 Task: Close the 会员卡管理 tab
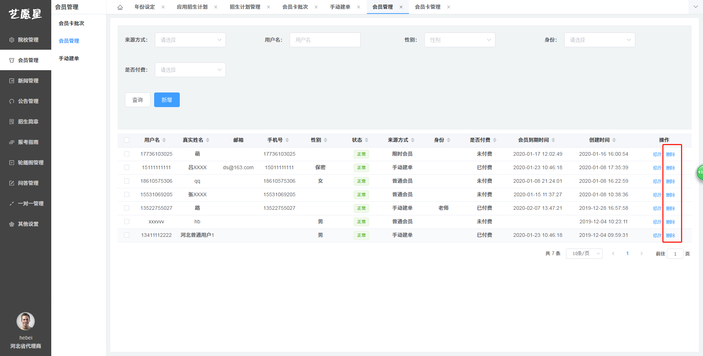tap(449, 7)
